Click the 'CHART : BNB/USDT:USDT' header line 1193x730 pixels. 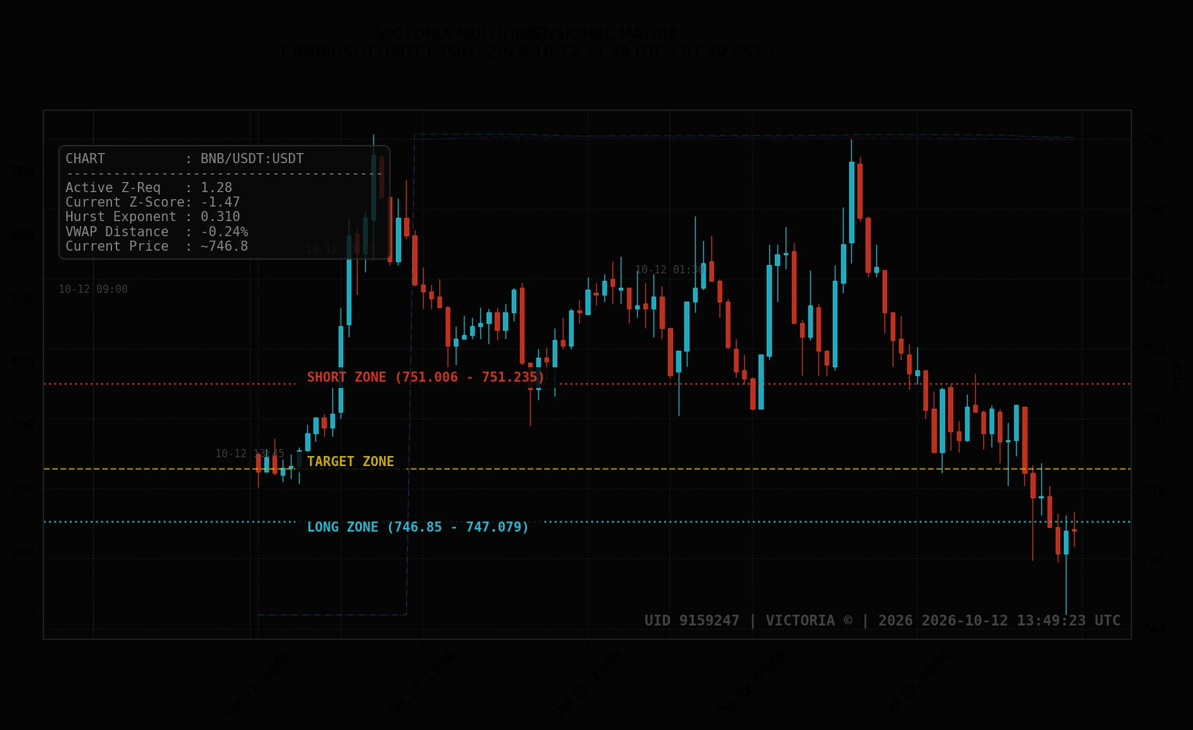coord(184,159)
